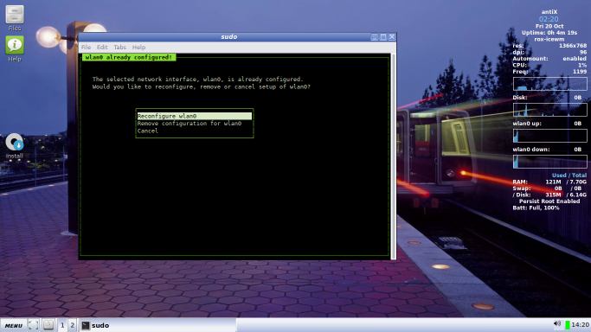Switch to workspace 2
The image size is (591, 332).
[72, 325]
